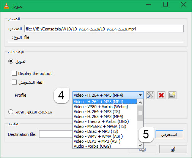Collapse the Profile dropdown arrow
The image size is (192, 158).
(x=140, y=95)
